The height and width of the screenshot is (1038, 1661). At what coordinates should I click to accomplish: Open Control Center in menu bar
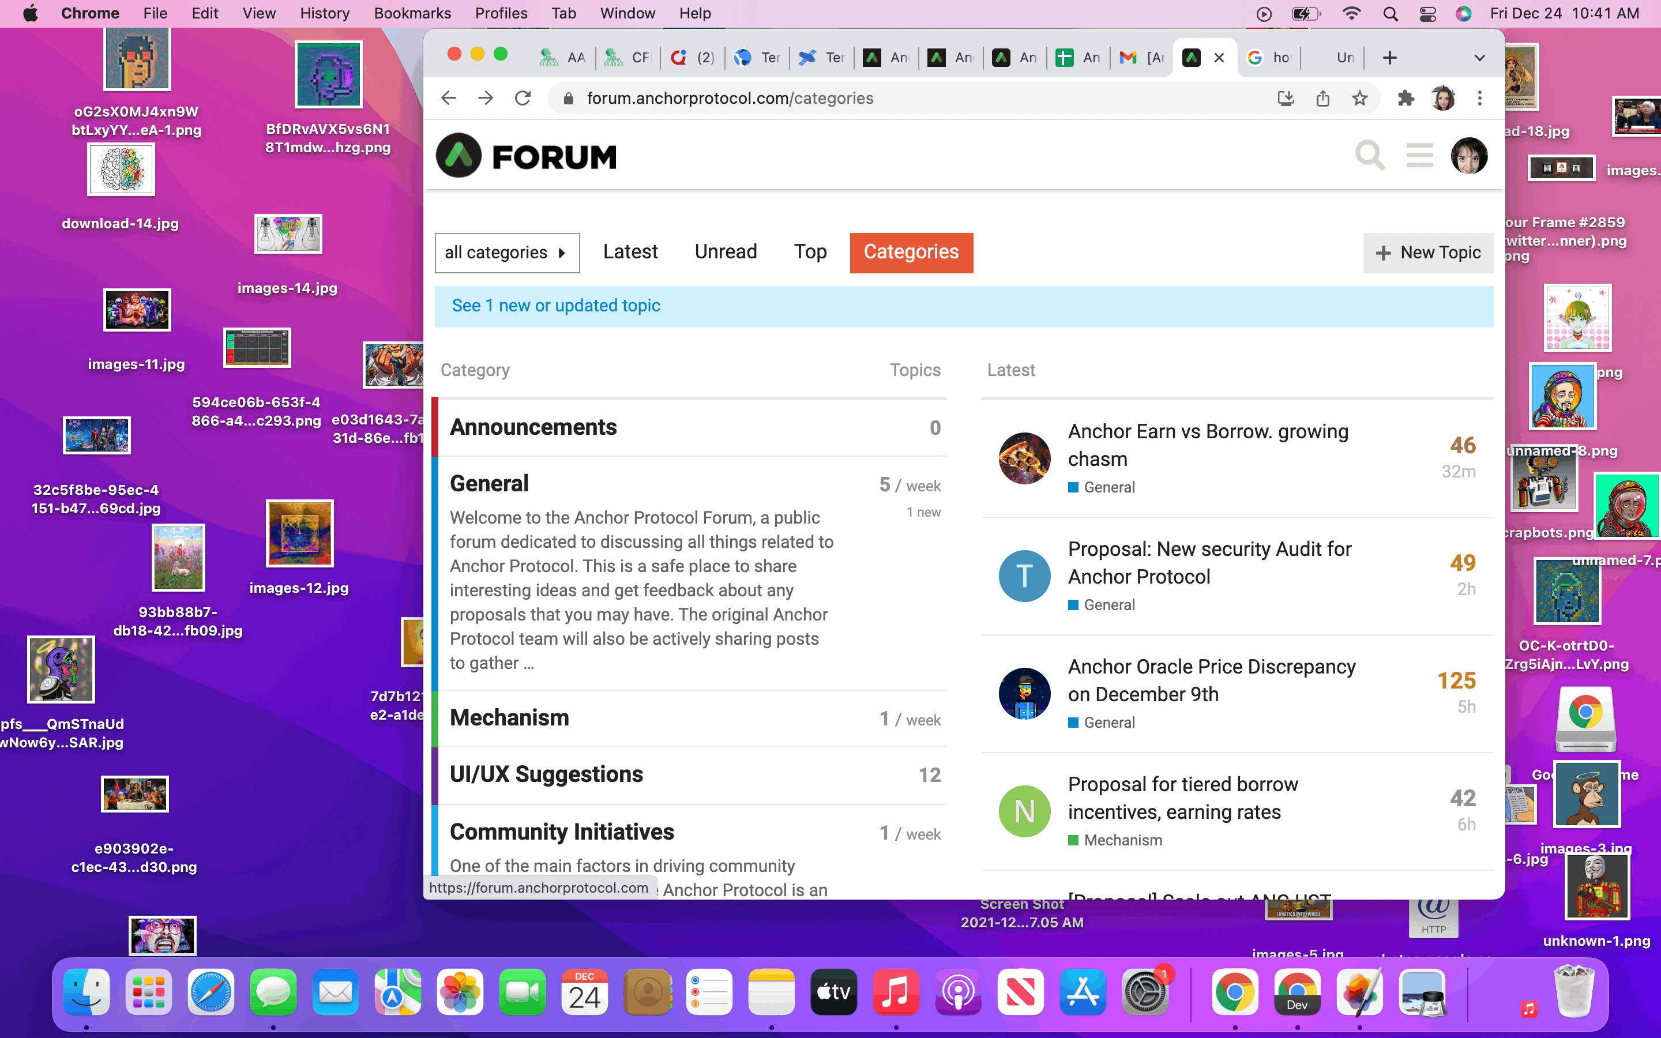coord(1427,14)
